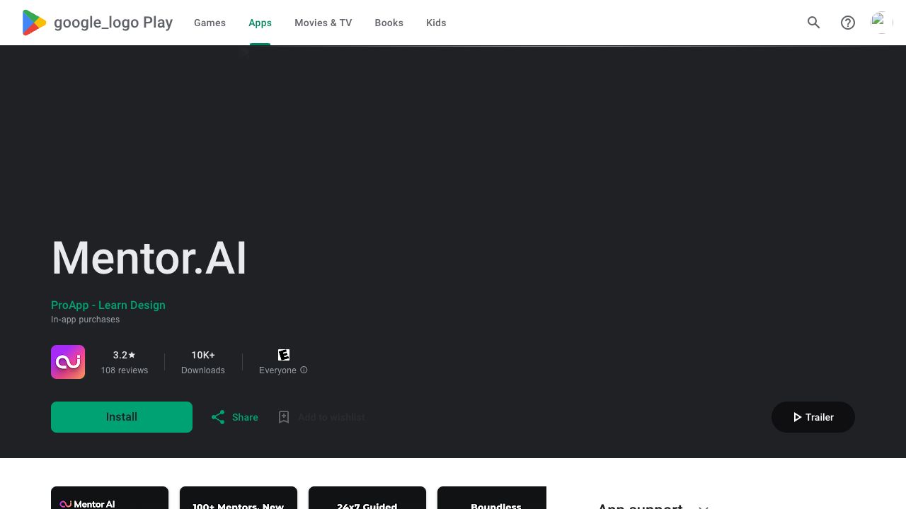
Task: Click the Help Center question mark icon
Action: click(848, 23)
